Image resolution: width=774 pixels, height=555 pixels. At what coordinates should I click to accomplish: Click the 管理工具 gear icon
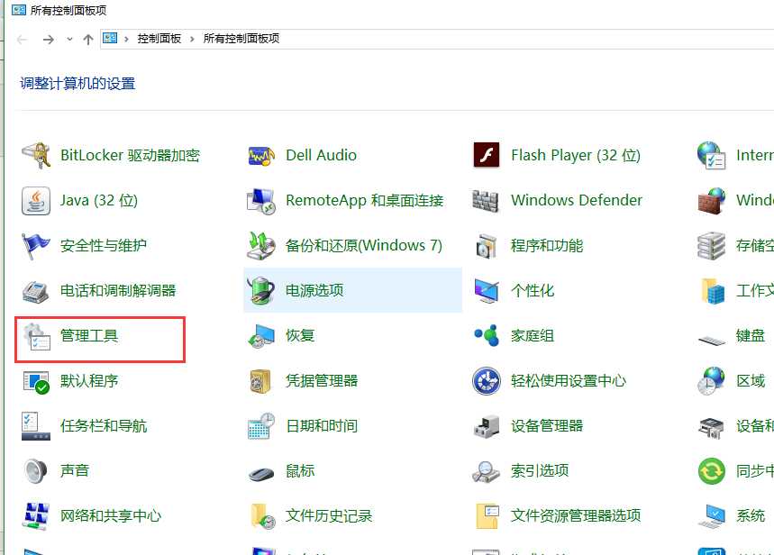(38, 336)
